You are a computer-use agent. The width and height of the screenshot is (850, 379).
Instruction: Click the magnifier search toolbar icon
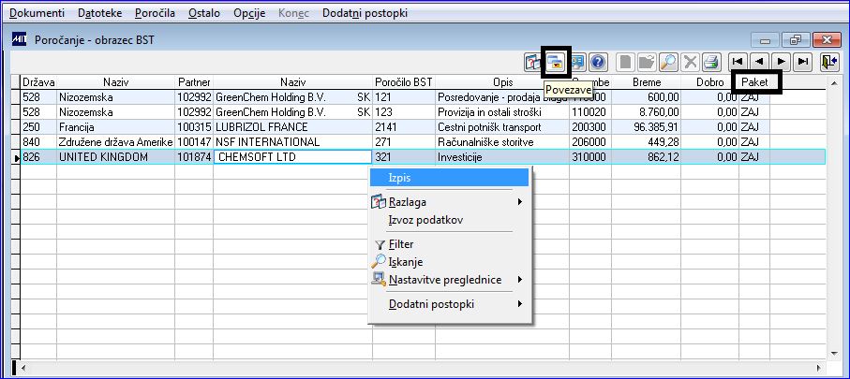tap(668, 63)
